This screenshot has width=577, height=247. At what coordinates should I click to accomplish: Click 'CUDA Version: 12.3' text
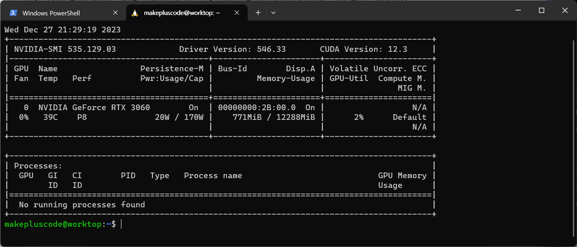click(363, 49)
